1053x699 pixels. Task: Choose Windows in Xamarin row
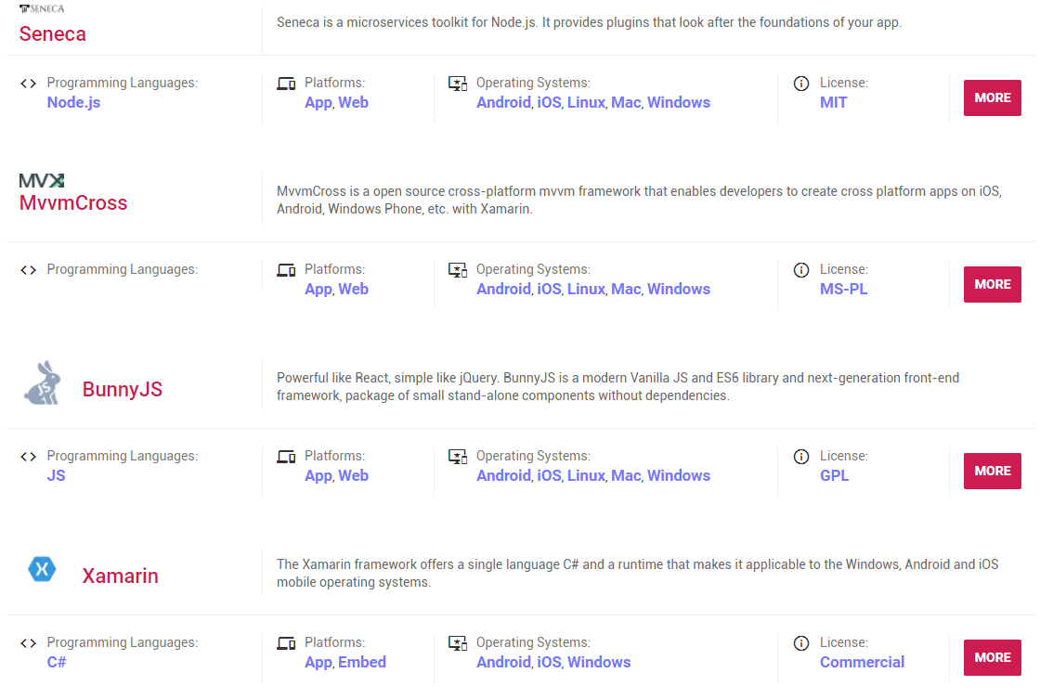[x=599, y=663]
